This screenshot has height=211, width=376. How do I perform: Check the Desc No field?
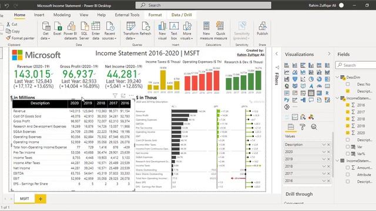point(348,84)
